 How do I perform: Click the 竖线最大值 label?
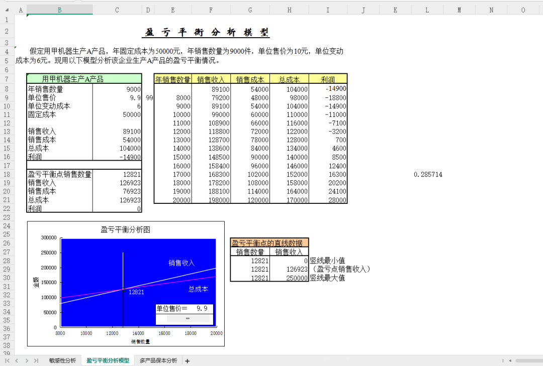[327, 278]
